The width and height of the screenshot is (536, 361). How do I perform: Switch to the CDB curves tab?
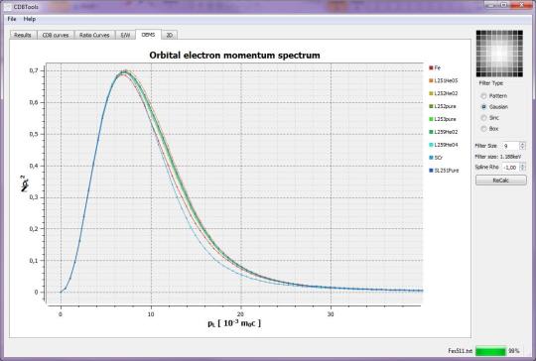[x=56, y=35]
